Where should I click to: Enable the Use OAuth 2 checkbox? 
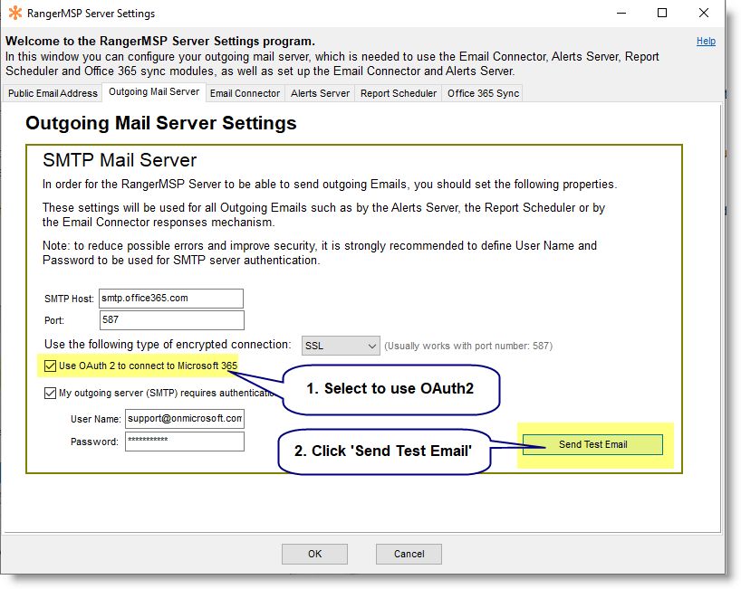click(x=50, y=366)
